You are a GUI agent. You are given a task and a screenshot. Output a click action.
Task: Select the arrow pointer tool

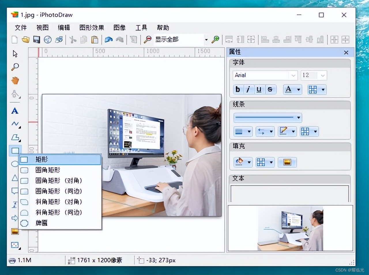(15, 54)
